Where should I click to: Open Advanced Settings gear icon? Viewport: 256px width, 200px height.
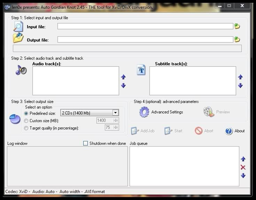tap(144, 112)
